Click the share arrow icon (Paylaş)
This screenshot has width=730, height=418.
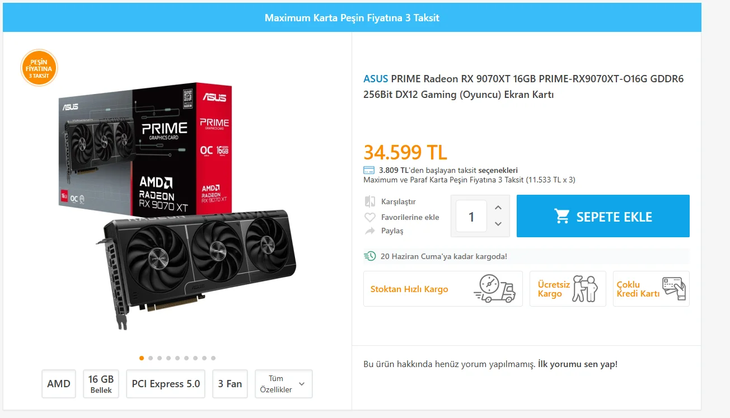(x=369, y=231)
